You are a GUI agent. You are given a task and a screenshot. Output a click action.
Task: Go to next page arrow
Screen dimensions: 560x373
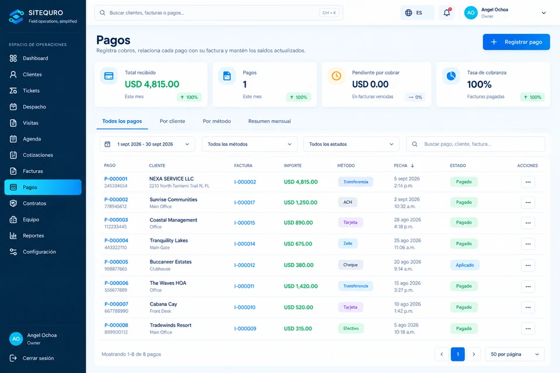[474, 354]
